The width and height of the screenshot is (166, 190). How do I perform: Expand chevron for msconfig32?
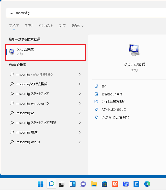coord(80,113)
